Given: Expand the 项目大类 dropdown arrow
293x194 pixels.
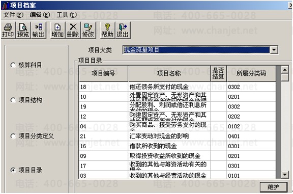Looking at the screenshot, I should coord(274,50).
